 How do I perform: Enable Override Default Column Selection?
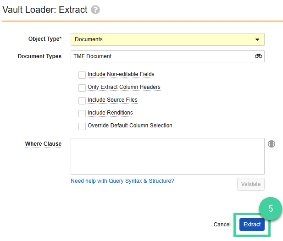[82, 126]
